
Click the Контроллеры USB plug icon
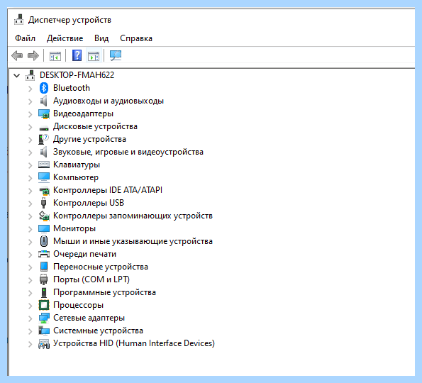tap(43, 203)
